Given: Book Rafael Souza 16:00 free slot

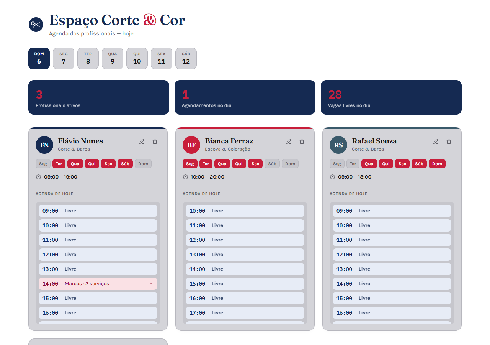Looking at the screenshot, I should (392, 313).
